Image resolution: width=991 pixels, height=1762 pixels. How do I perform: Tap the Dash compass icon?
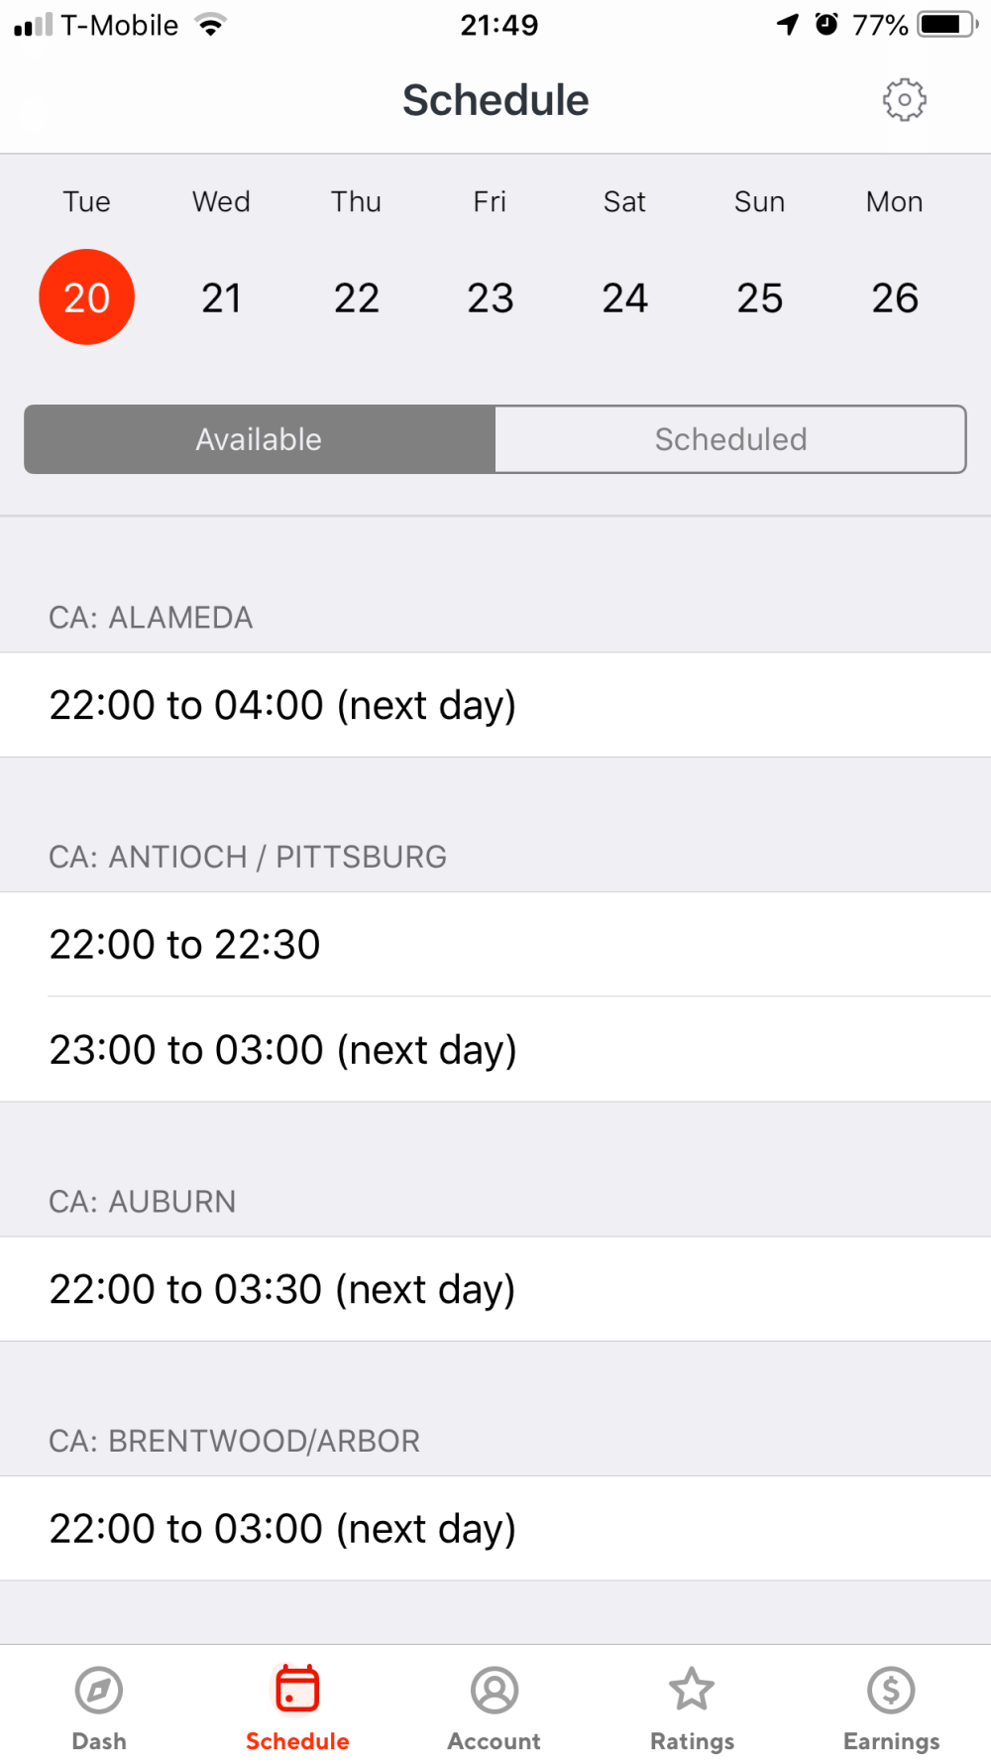pyautogui.click(x=99, y=1691)
